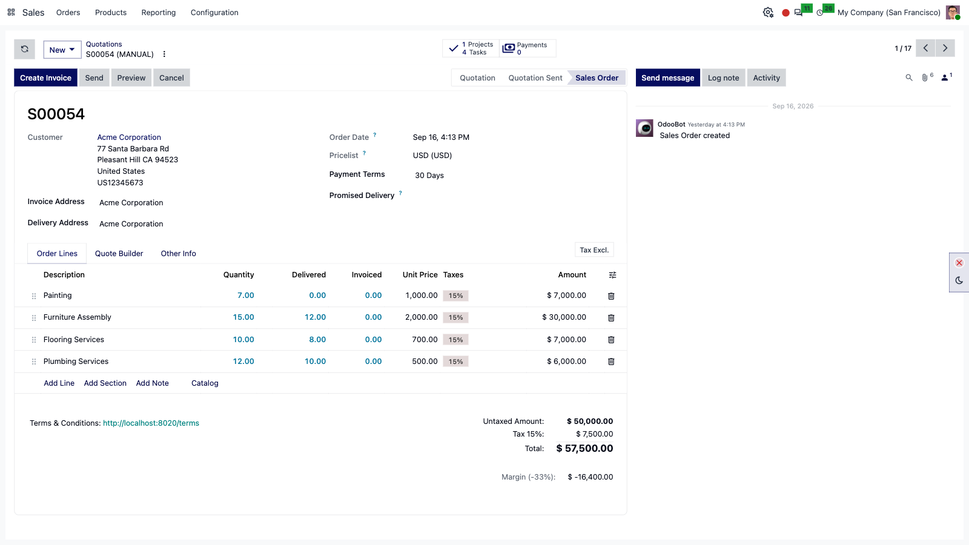This screenshot has width=969, height=545.
Task: Delete the Furniture Assembly order line
Action: [x=611, y=318]
